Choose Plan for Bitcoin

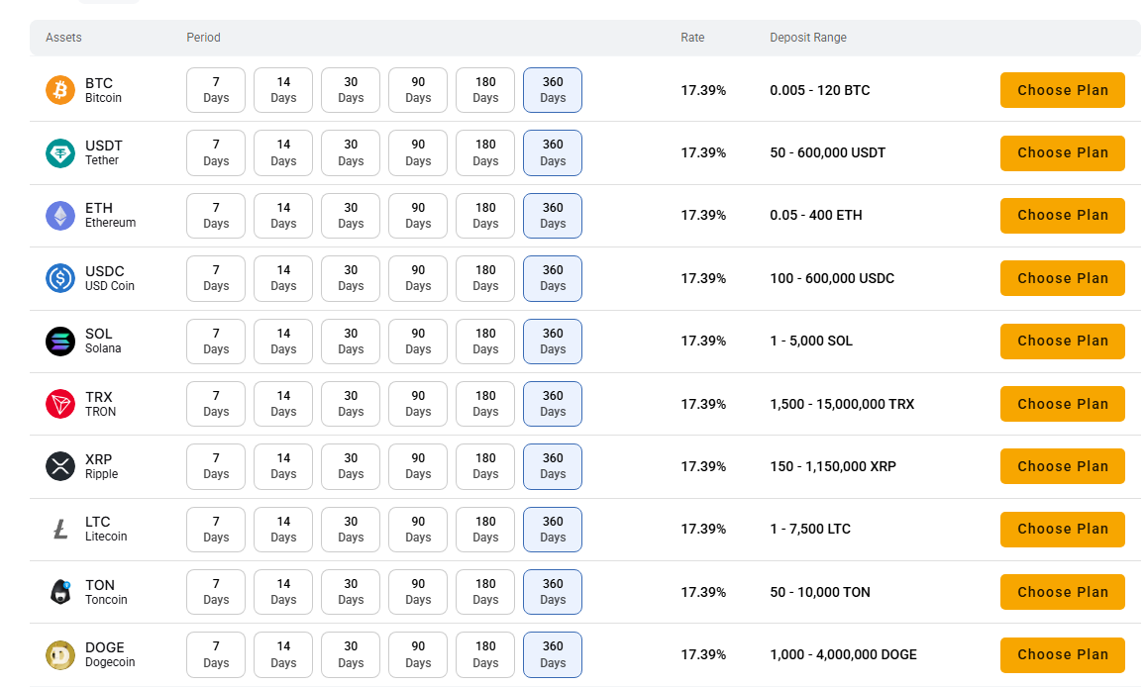(x=1063, y=90)
